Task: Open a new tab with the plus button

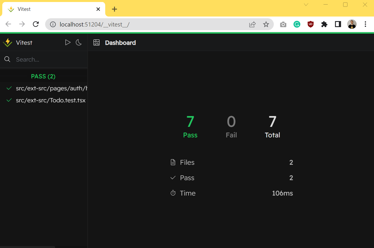Action: point(114,9)
